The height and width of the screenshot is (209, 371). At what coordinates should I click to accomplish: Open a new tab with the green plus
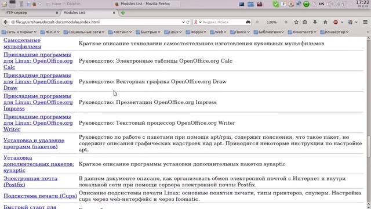point(123,13)
